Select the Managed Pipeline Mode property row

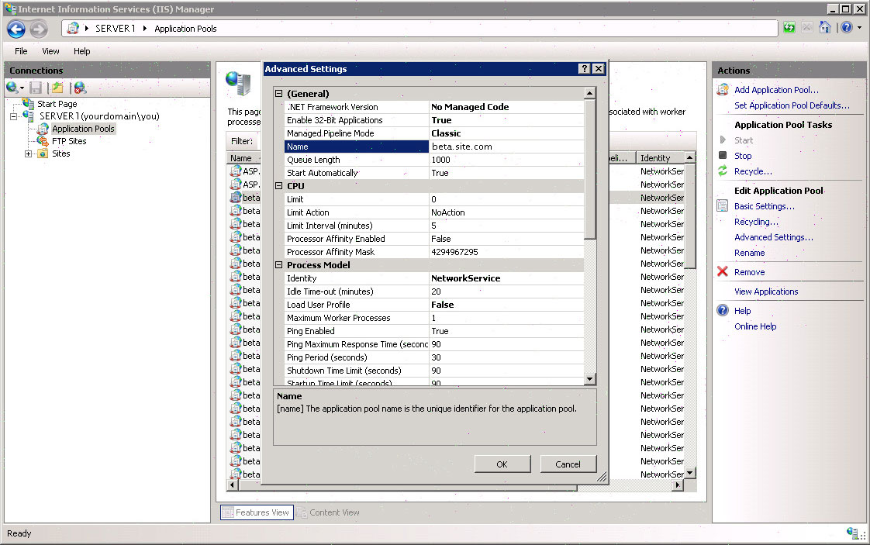tap(434, 133)
